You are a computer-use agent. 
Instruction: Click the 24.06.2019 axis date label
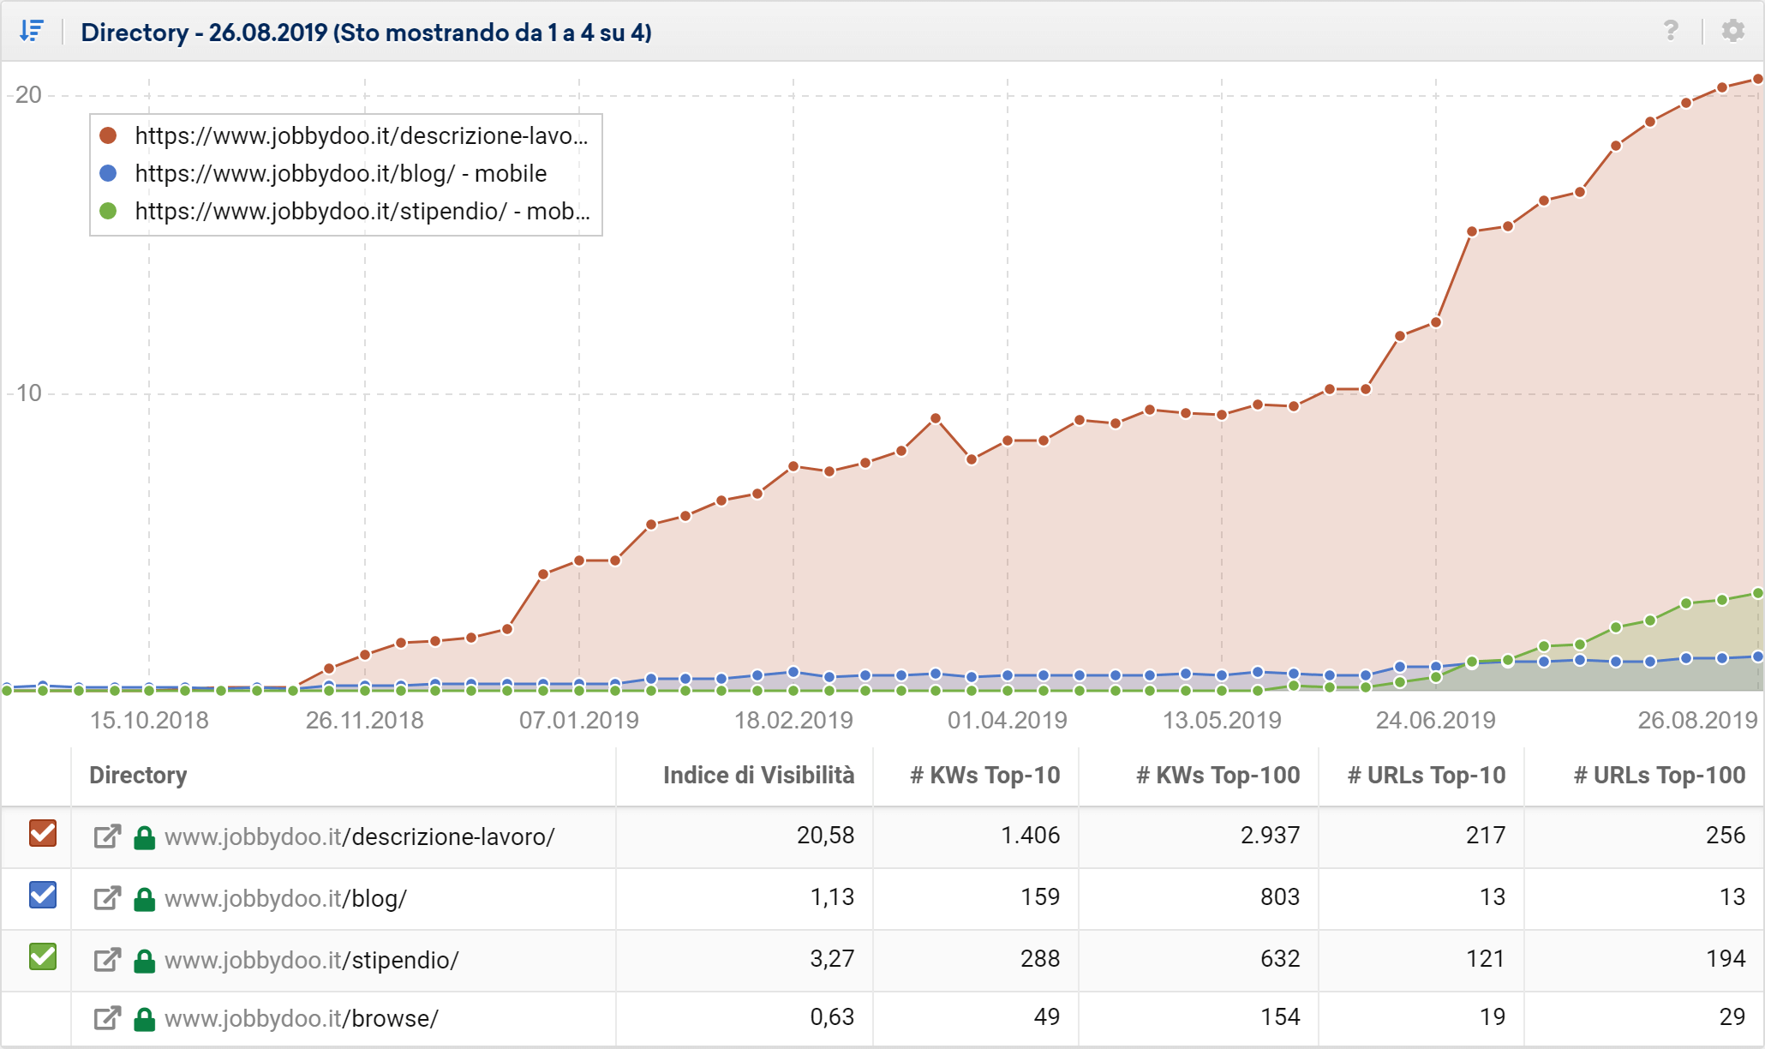pos(1436,720)
